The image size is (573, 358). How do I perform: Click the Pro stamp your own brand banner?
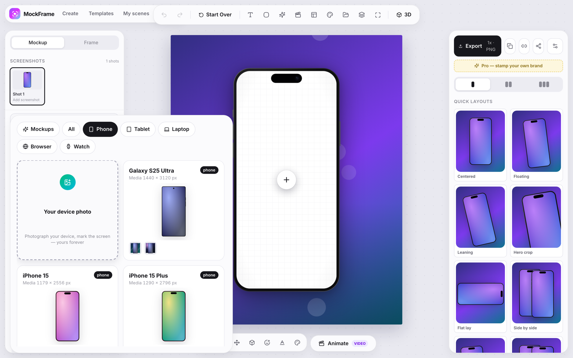click(508, 66)
